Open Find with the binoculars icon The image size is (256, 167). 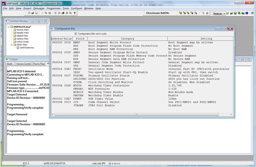59,13
